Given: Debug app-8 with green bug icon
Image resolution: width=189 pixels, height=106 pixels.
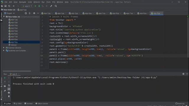Looking at the screenshot, I should pos(39,6).
